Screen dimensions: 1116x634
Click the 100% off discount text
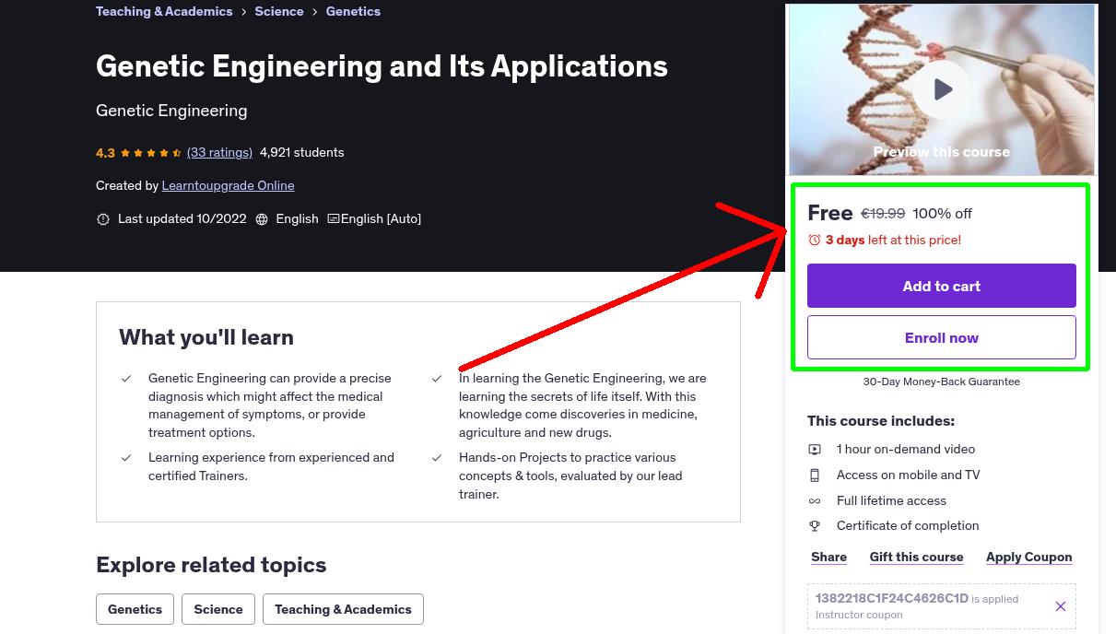(942, 214)
